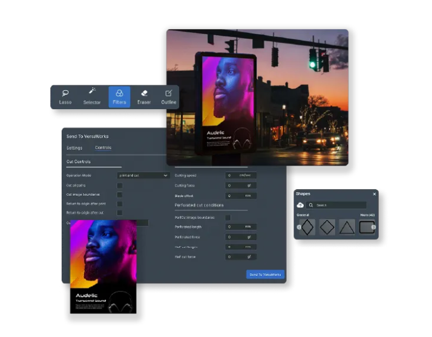
Task: Select the Lasso tool
Action: click(x=65, y=97)
